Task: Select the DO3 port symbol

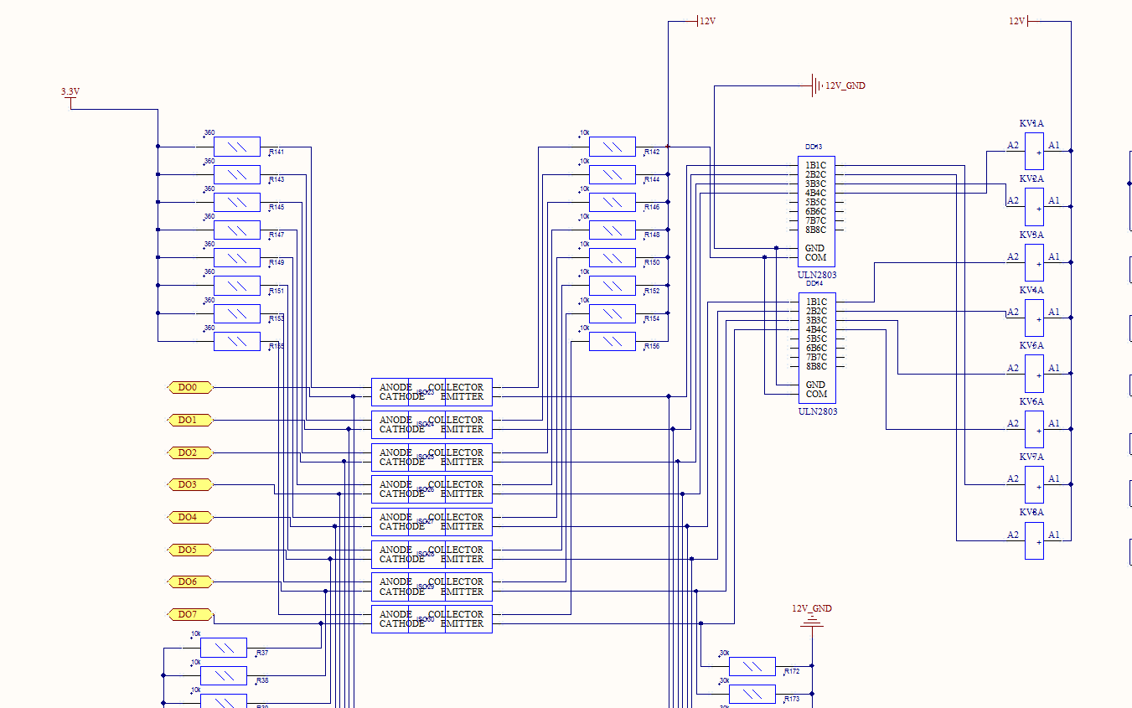Action: coord(190,484)
